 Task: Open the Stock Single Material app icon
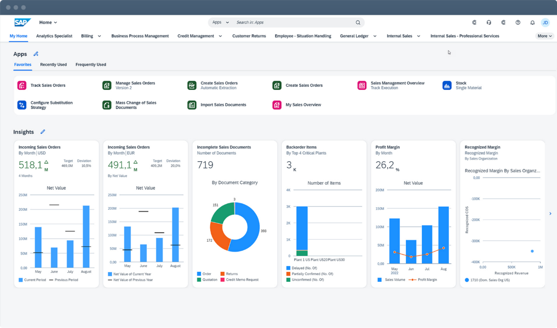(447, 85)
